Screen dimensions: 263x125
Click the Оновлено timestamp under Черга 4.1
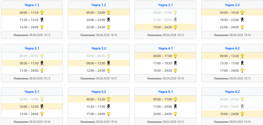click(x=165, y=78)
